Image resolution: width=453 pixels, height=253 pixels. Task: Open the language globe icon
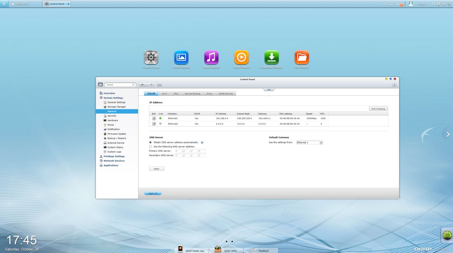[x=444, y=4]
